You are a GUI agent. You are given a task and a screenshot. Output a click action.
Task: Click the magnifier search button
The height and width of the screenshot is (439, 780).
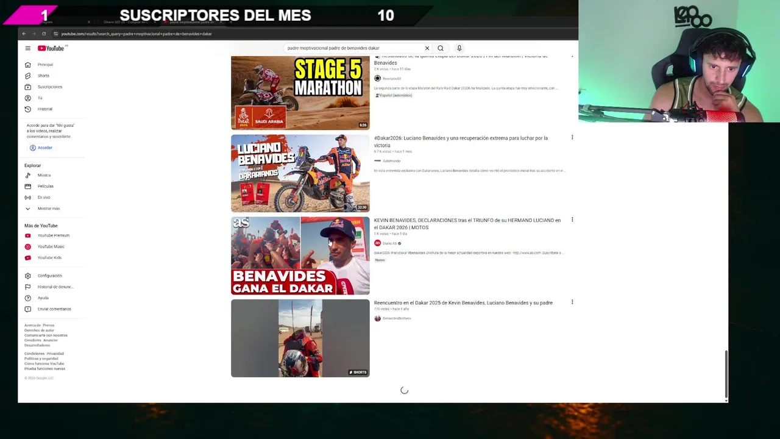(441, 48)
